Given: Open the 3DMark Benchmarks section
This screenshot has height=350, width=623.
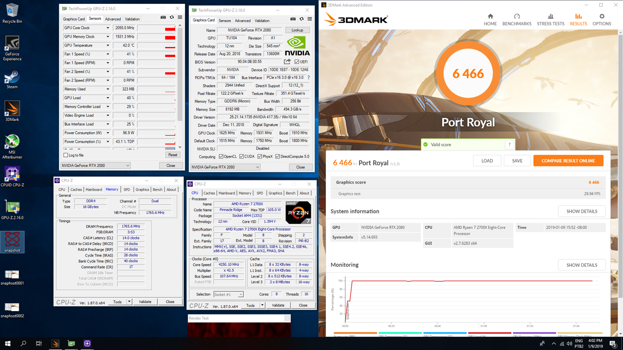Looking at the screenshot, I should [x=517, y=19].
